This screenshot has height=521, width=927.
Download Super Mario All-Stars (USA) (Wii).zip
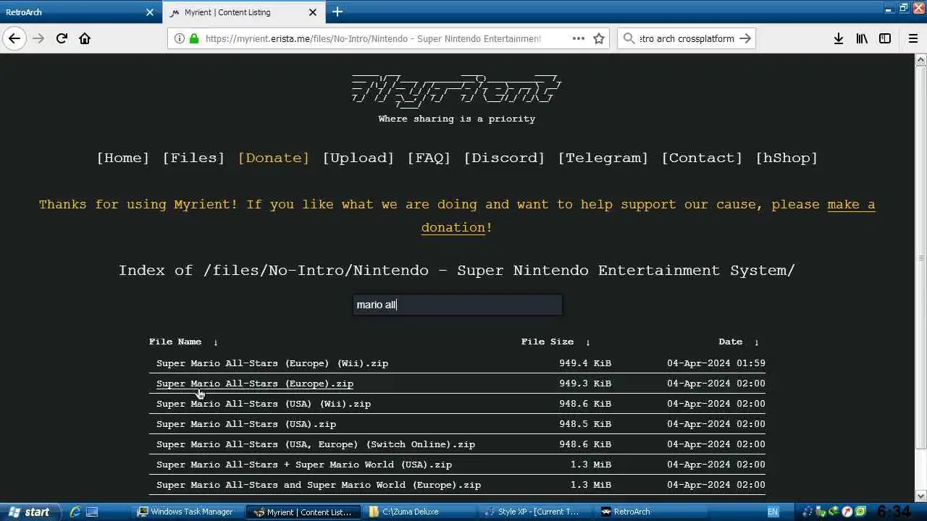(x=264, y=404)
